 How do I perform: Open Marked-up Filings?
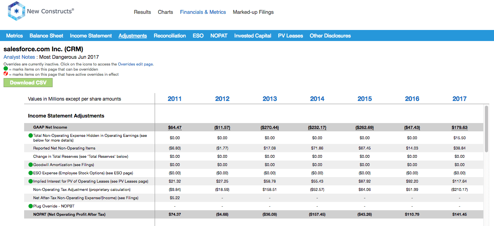click(253, 12)
